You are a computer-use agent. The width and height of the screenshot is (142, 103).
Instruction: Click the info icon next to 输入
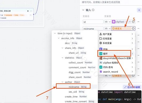tap(93, 10)
